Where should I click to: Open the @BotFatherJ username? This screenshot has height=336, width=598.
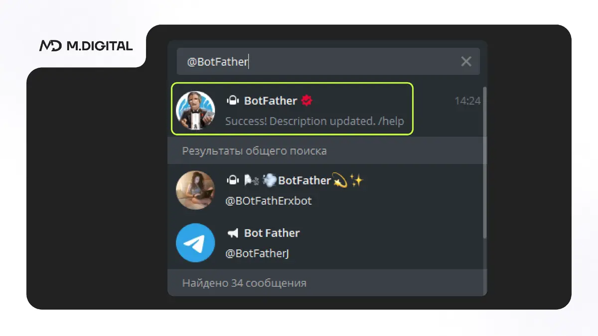(257, 254)
